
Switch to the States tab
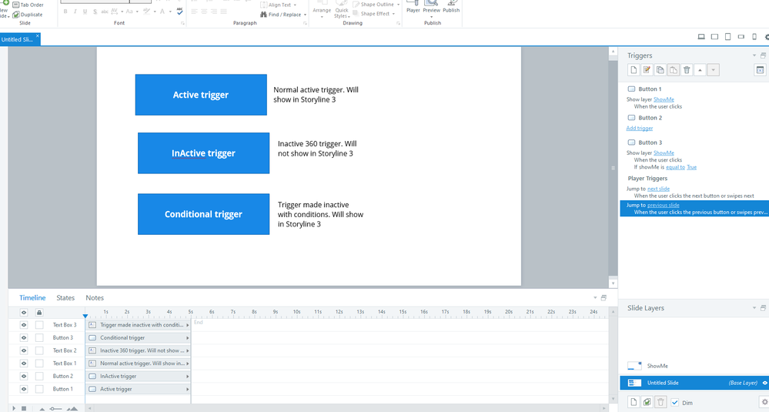pyautogui.click(x=65, y=298)
